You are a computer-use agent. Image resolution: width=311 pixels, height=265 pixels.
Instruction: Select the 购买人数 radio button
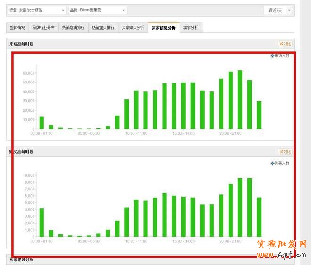click(x=272, y=163)
